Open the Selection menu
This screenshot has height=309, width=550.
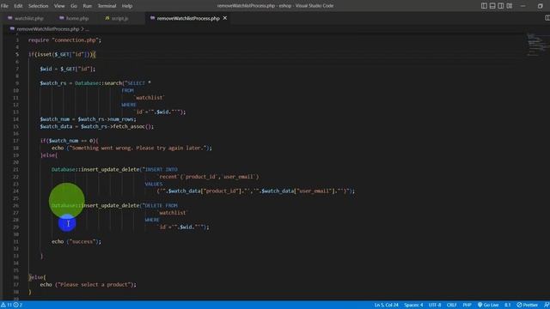[38, 6]
